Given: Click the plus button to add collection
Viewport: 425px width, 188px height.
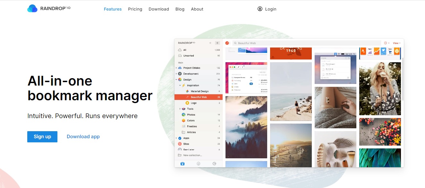Looking at the screenshot, I should [217, 43].
